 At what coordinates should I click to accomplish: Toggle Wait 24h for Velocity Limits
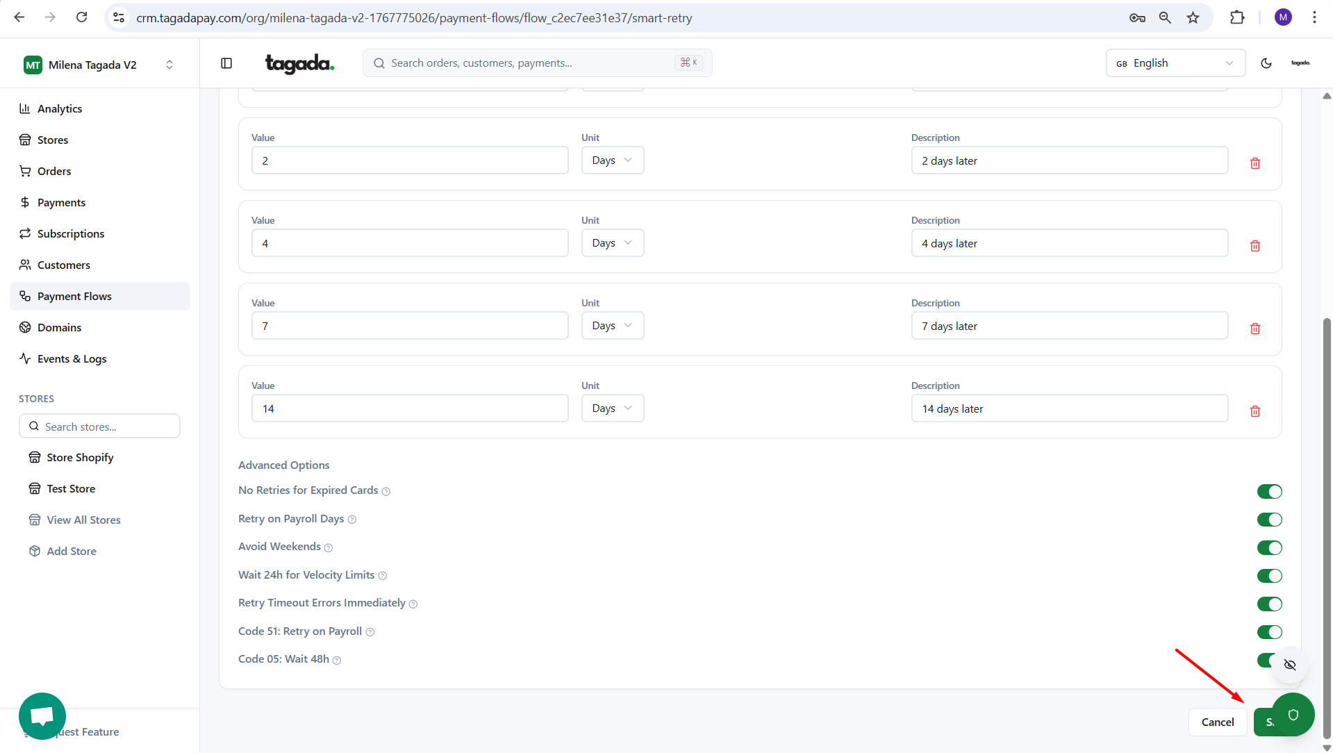(x=1268, y=576)
